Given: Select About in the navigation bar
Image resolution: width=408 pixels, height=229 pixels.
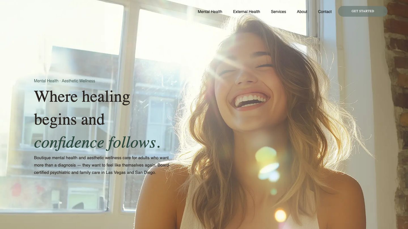Looking at the screenshot, I should coord(302,12).
